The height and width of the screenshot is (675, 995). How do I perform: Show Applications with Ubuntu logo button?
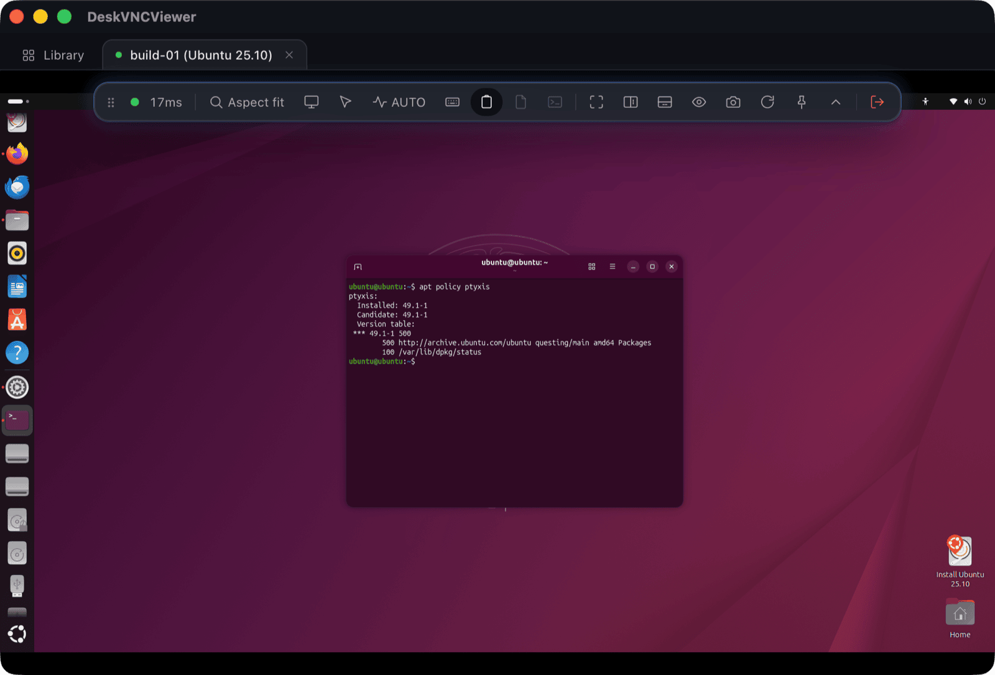pos(17,634)
